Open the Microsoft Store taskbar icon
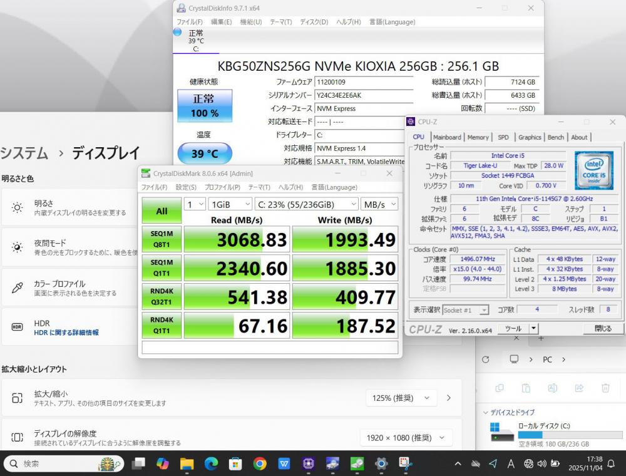Image resolution: width=626 pixels, height=476 pixels. (x=235, y=463)
